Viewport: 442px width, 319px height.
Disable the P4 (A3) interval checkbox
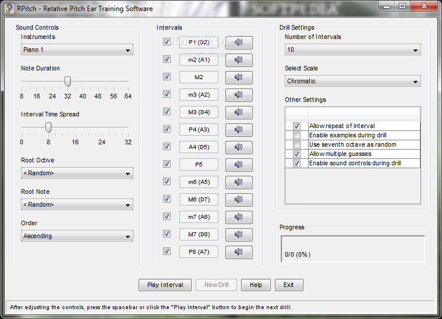(x=167, y=129)
